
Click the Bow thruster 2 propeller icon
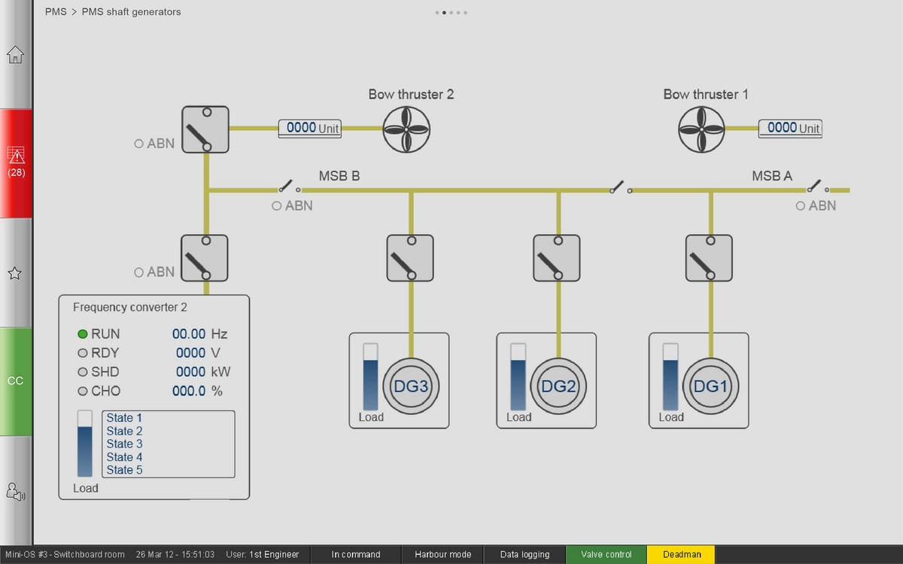click(406, 129)
